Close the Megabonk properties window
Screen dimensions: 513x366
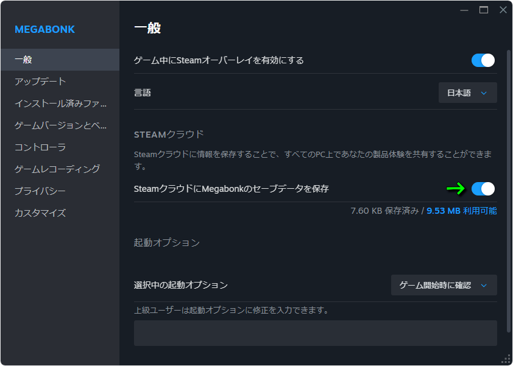(x=503, y=10)
